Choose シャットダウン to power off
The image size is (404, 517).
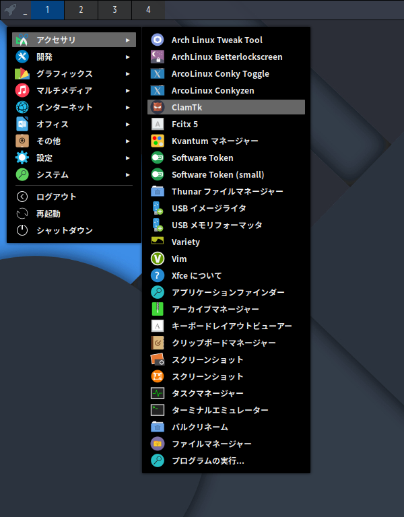pyautogui.click(x=74, y=230)
